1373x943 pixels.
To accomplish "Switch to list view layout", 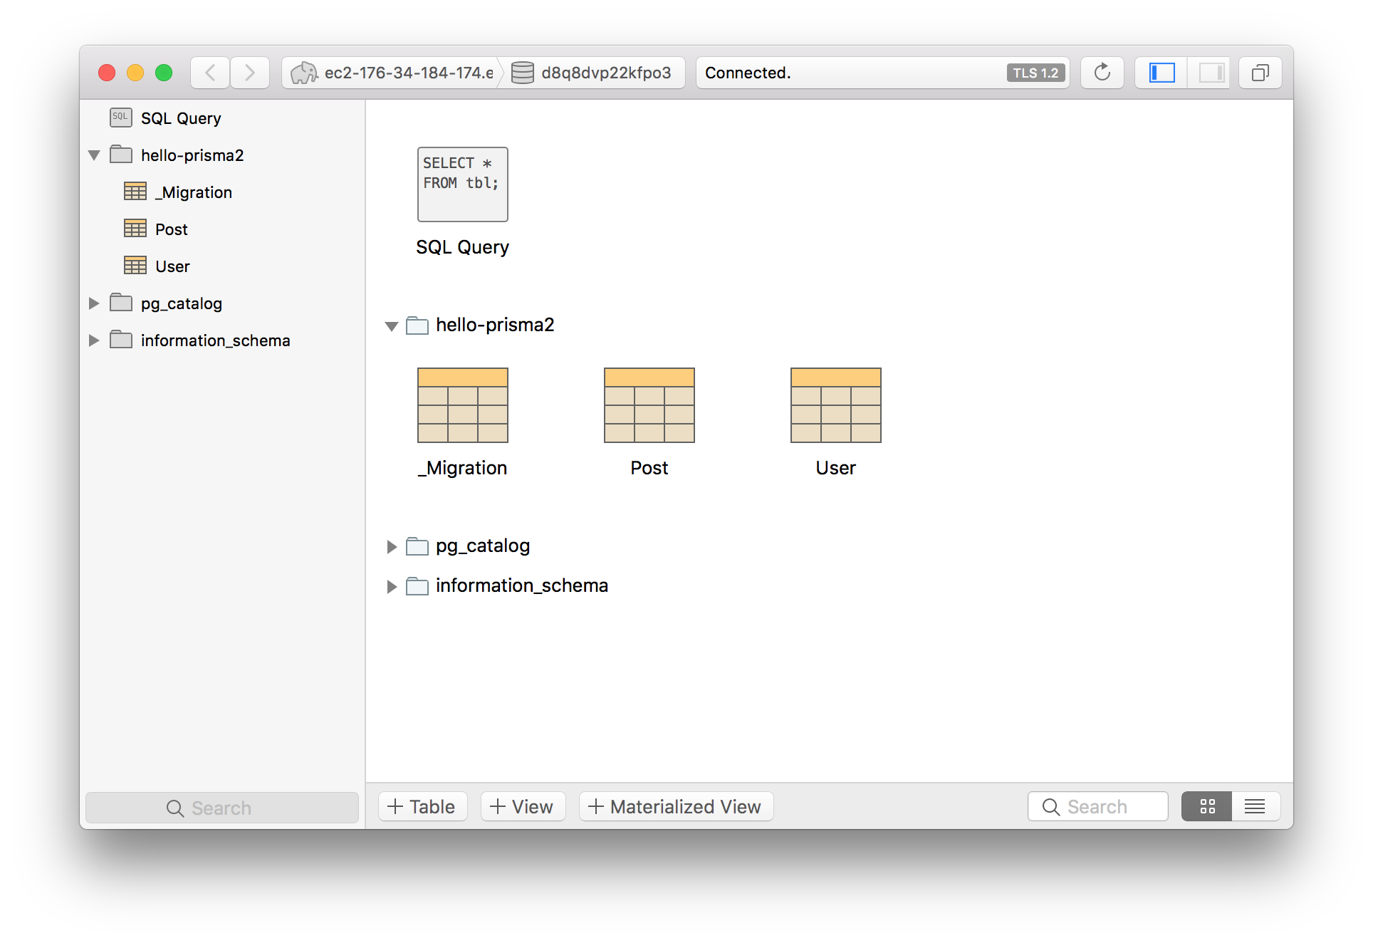I will 1255,806.
